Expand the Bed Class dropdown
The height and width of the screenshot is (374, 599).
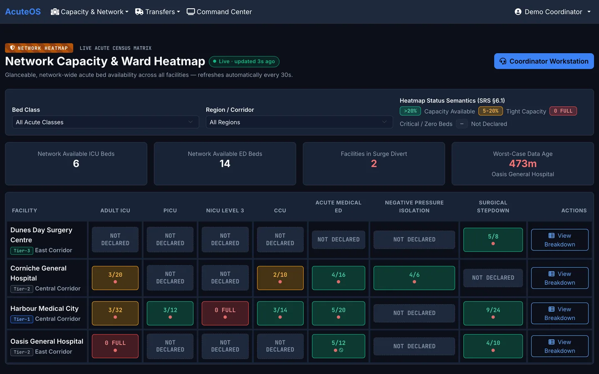point(105,122)
